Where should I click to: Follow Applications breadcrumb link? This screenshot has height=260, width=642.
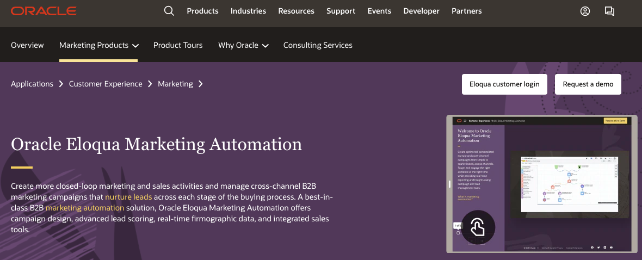(32, 84)
